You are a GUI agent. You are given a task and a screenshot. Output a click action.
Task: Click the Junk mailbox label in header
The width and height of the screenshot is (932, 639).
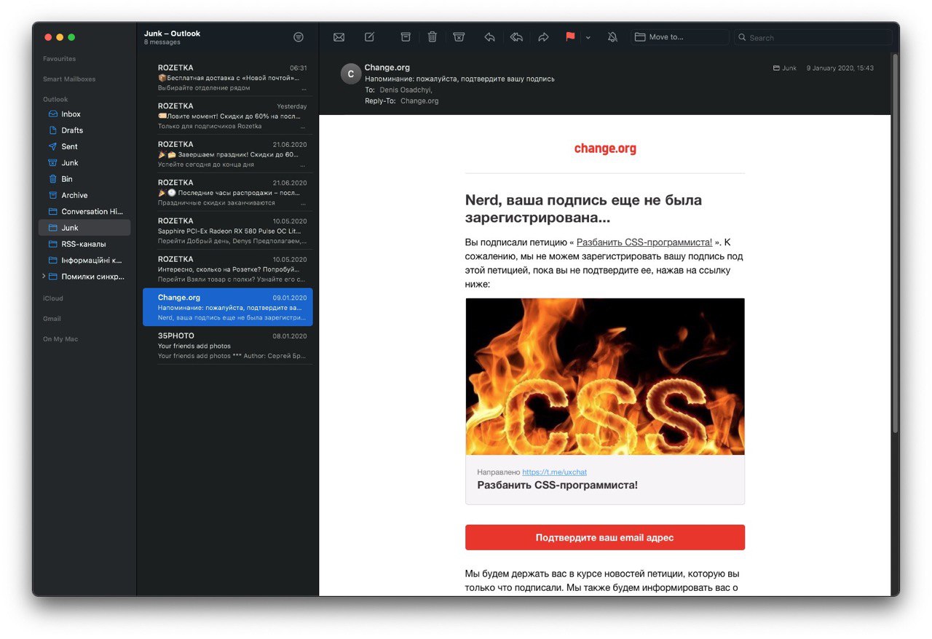coord(785,68)
